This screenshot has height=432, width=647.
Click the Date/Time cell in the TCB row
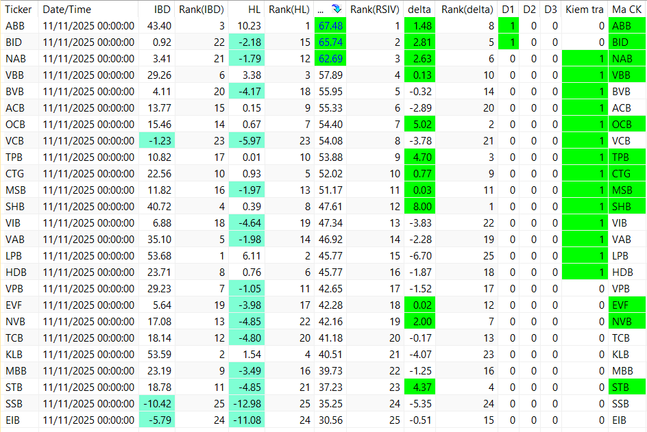[88, 338]
